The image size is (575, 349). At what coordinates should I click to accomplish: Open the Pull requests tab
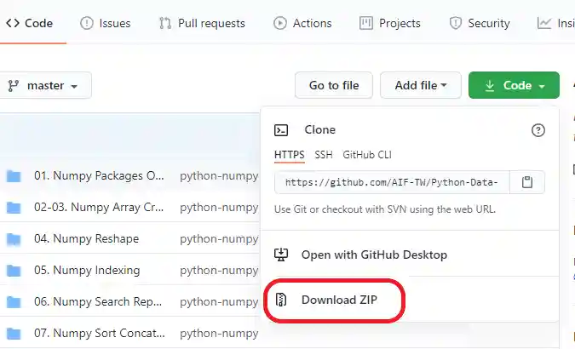(x=202, y=23)
